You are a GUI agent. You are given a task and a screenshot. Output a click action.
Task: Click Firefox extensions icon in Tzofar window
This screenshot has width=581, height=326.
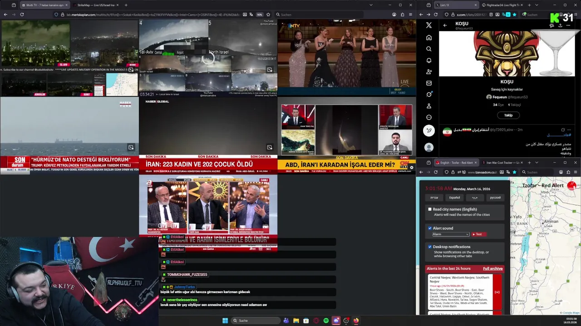click(x=568, y=172)
